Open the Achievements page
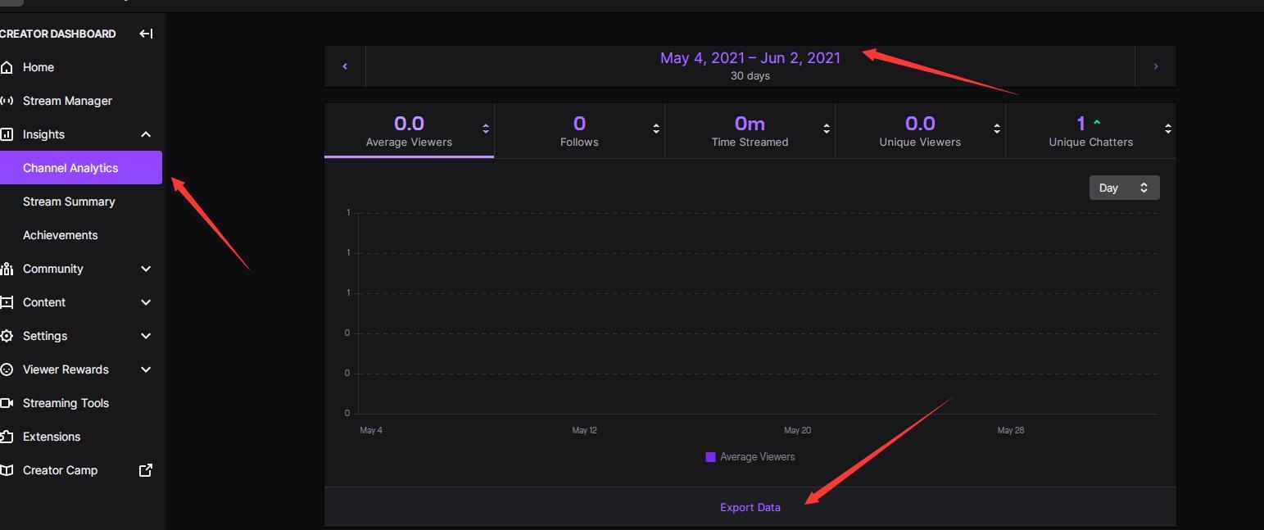 (60, 235)
